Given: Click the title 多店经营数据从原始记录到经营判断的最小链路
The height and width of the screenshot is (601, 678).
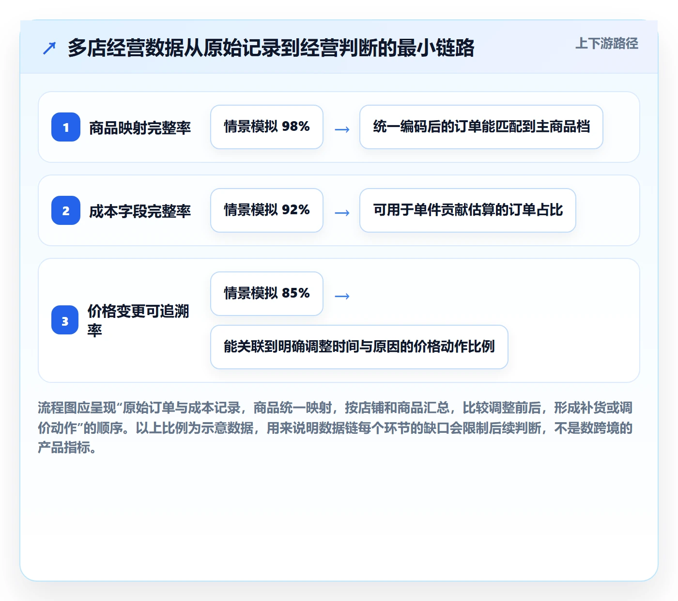Looking at the screenshot, I should point(271,48).
